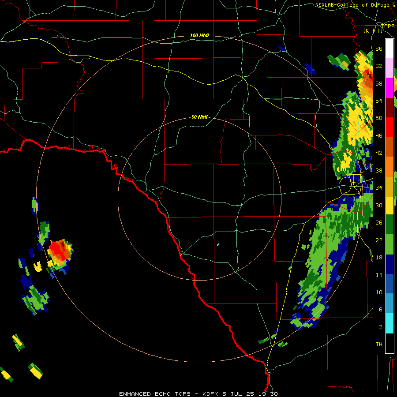The image size is (397, 397).
Task: Click the '[K FT]' units label
Action: [373, 30]
